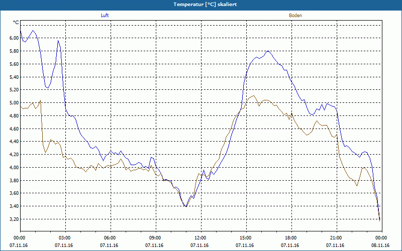Screen dimensions: 402x251
Task: Click the 07.11.16 date beneath 21:00
Action: 335,245
